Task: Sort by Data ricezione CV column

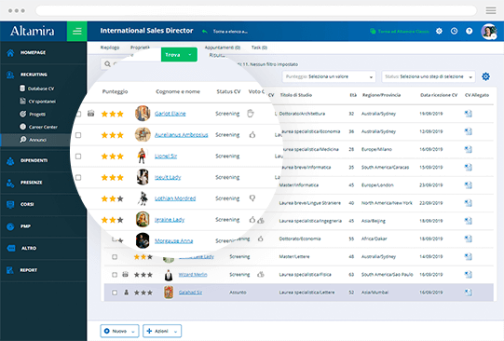Action: pyautogui.click(x=439, y=95)
